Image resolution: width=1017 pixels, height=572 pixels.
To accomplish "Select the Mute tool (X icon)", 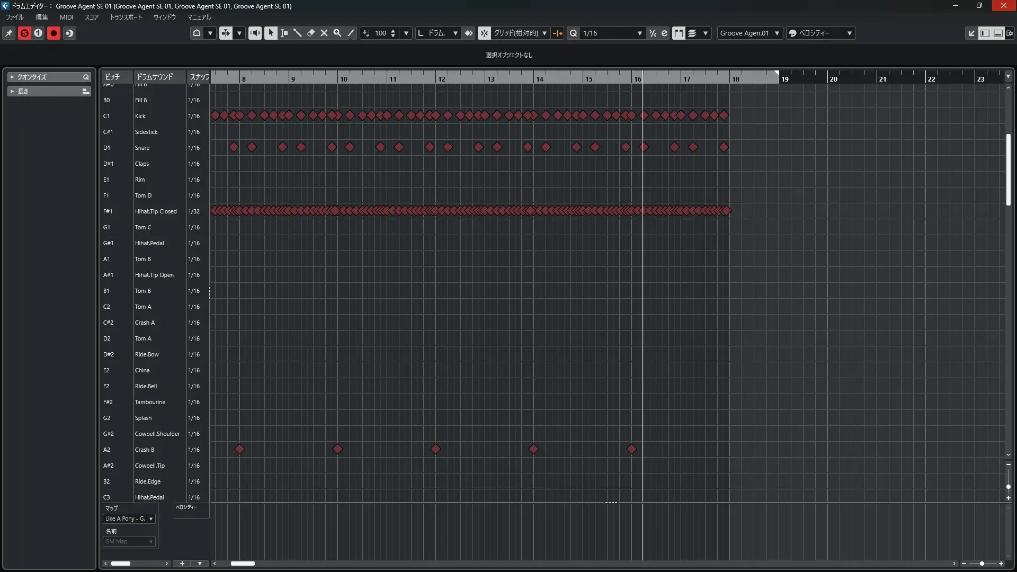I will pyautogui.click(x=324, y=33).
